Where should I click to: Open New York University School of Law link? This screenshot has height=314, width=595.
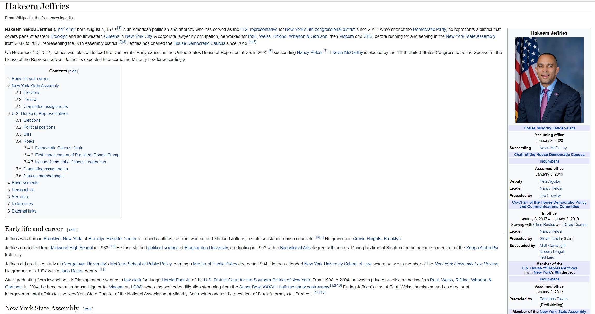[x=338, y=264]
